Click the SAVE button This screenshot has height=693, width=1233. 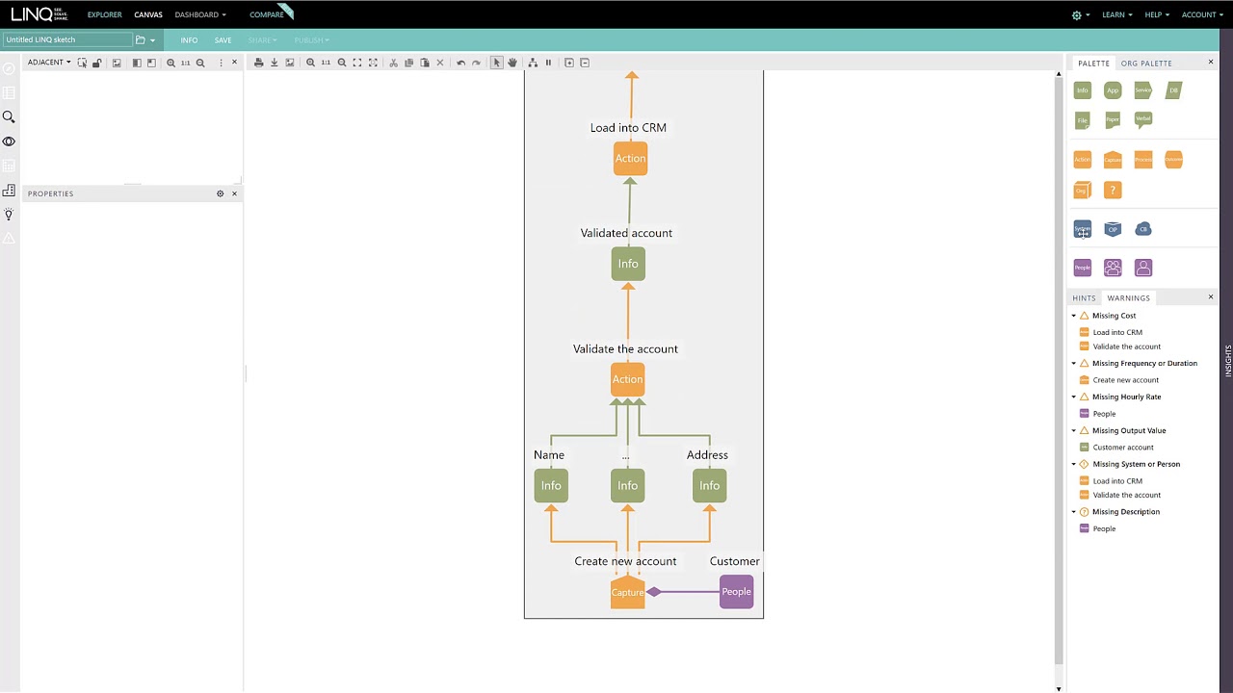coord(223,40)
